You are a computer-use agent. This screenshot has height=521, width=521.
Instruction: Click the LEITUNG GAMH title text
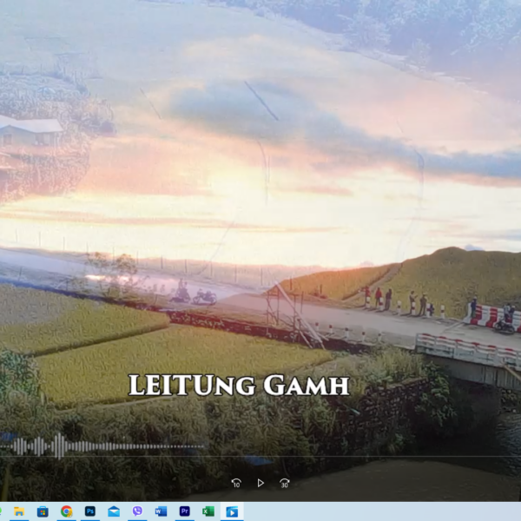[x=239, y=386]
